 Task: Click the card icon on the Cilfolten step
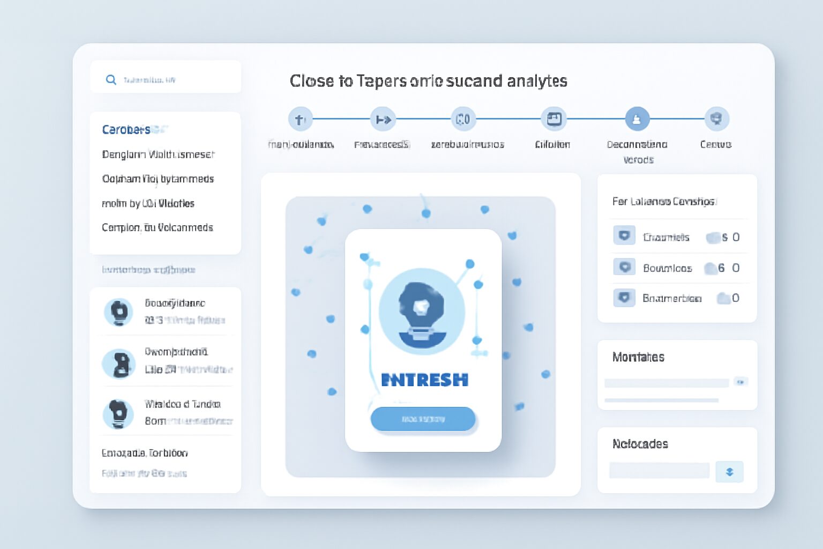click(554, 119)
